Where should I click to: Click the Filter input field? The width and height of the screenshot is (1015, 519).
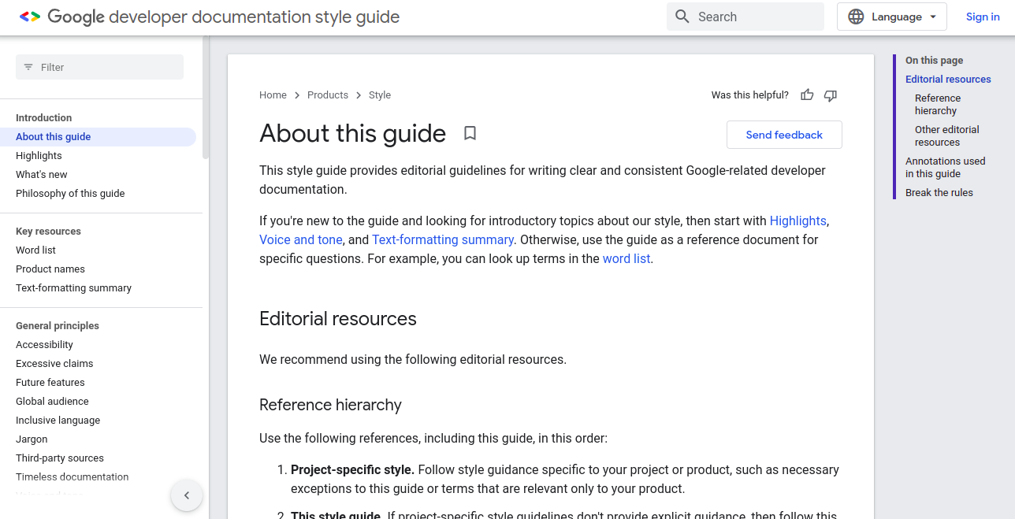99,67
